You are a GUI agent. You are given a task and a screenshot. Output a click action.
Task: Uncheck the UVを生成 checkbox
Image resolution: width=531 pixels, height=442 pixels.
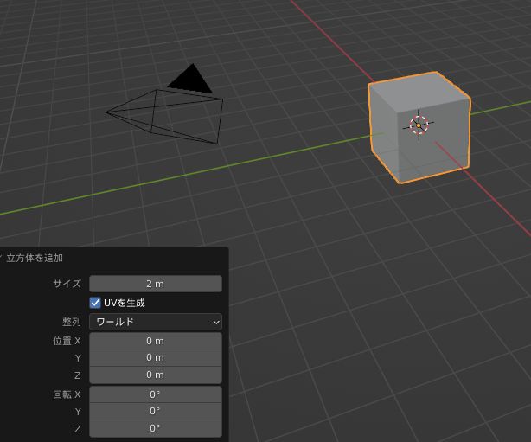coord(95,303)
